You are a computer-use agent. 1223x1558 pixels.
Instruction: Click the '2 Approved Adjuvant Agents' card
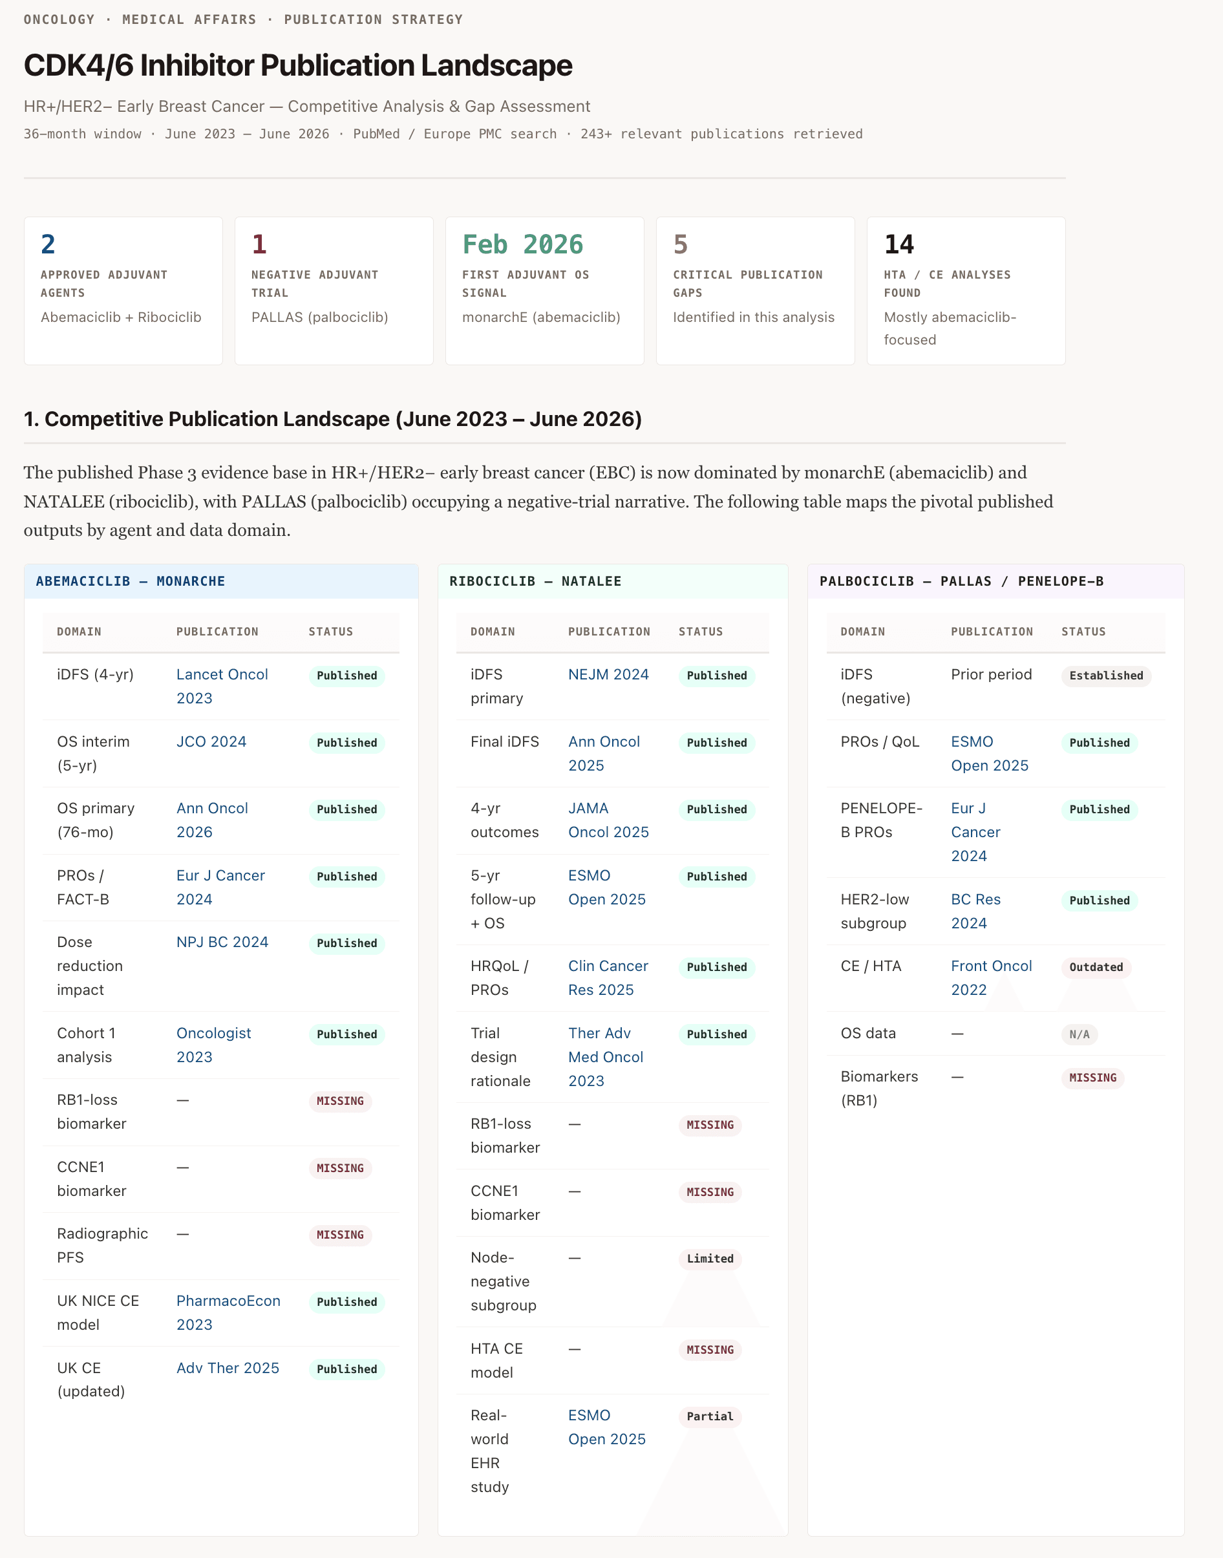click(x=123, y=291)
